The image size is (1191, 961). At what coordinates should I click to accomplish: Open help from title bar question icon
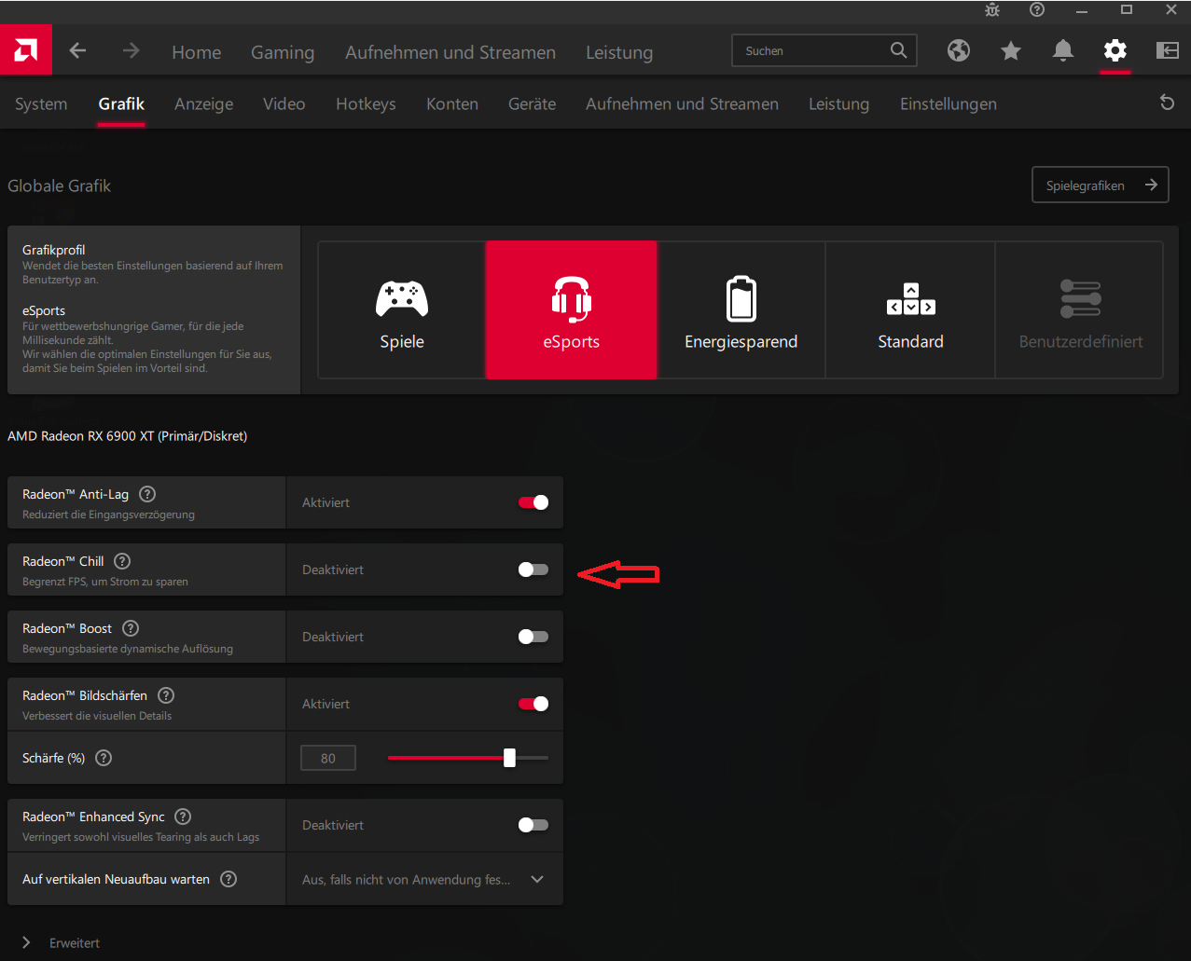[x=1037, y=10]
